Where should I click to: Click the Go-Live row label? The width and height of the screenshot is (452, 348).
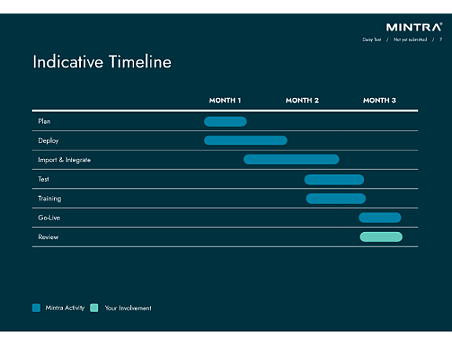49,218
